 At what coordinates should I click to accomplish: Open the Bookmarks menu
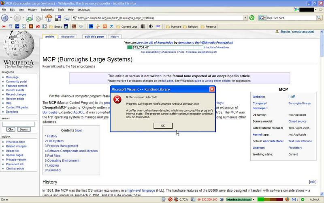click(47, 9)
